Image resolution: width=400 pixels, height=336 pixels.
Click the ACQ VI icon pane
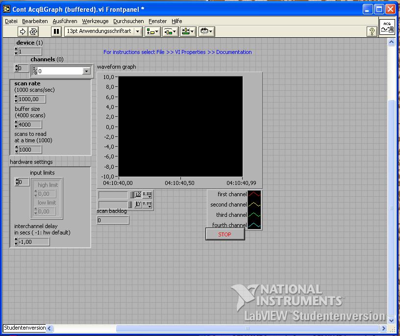point(387,27)
